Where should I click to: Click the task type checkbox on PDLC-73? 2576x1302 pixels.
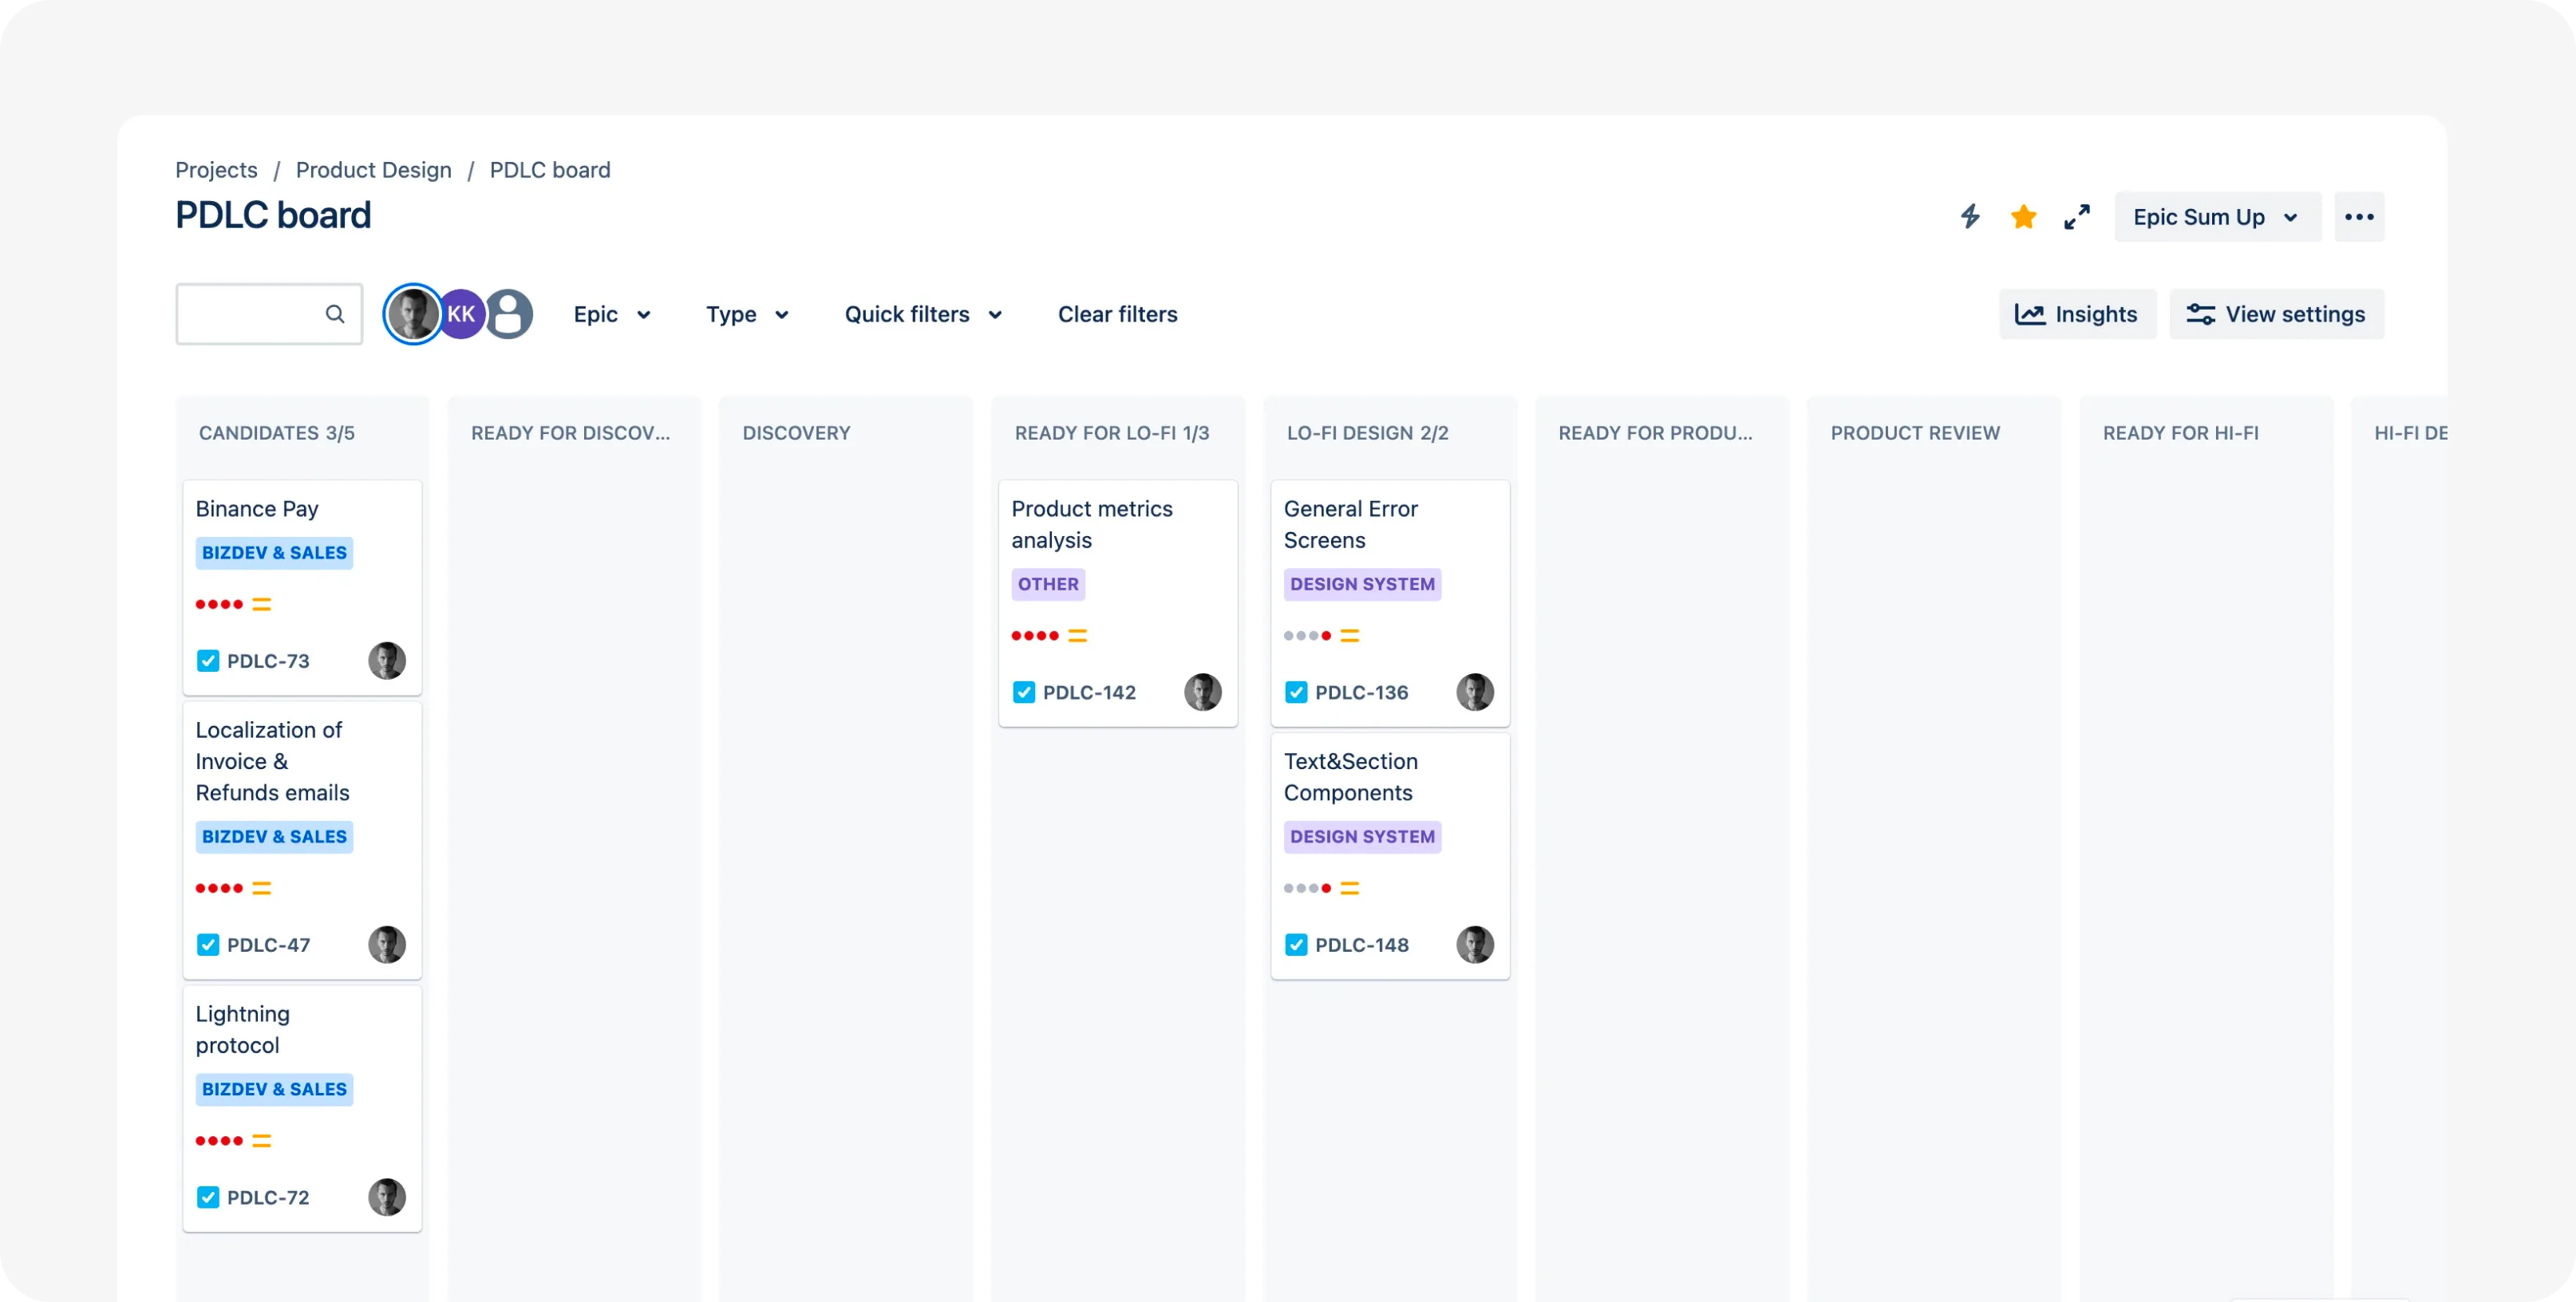click(208, 661)
